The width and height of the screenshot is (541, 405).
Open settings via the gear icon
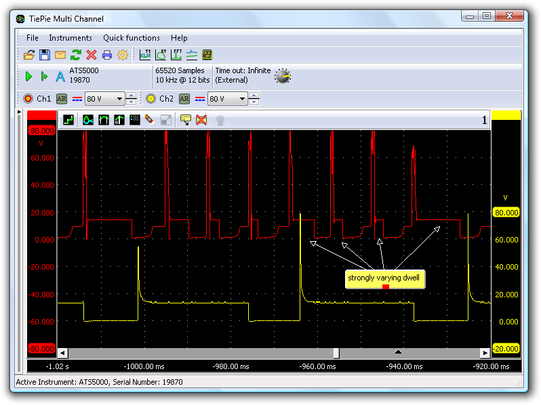click(x=123, y=55)
